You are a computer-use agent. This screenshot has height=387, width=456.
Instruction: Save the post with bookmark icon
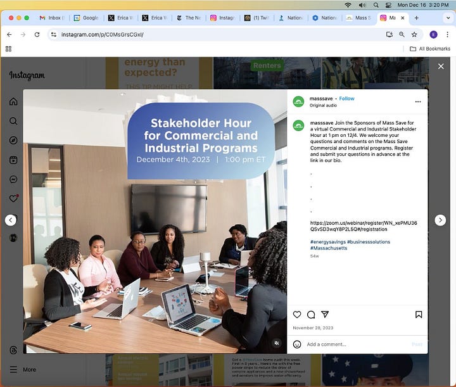(419, 314)
